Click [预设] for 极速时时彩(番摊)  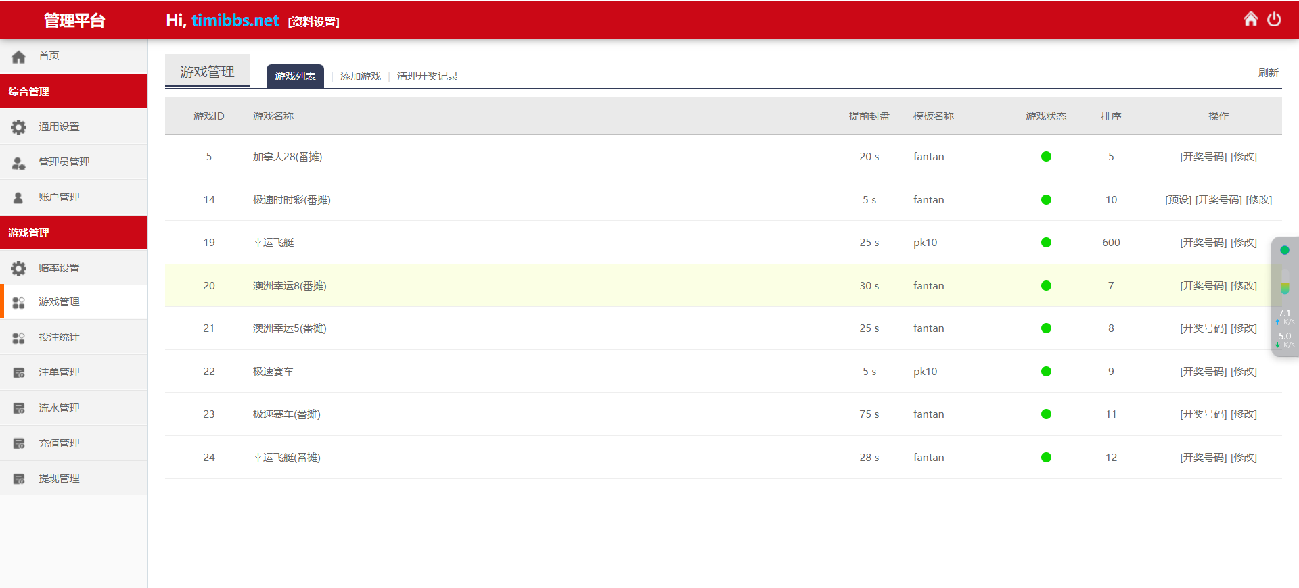click(x=1178, y=200)
